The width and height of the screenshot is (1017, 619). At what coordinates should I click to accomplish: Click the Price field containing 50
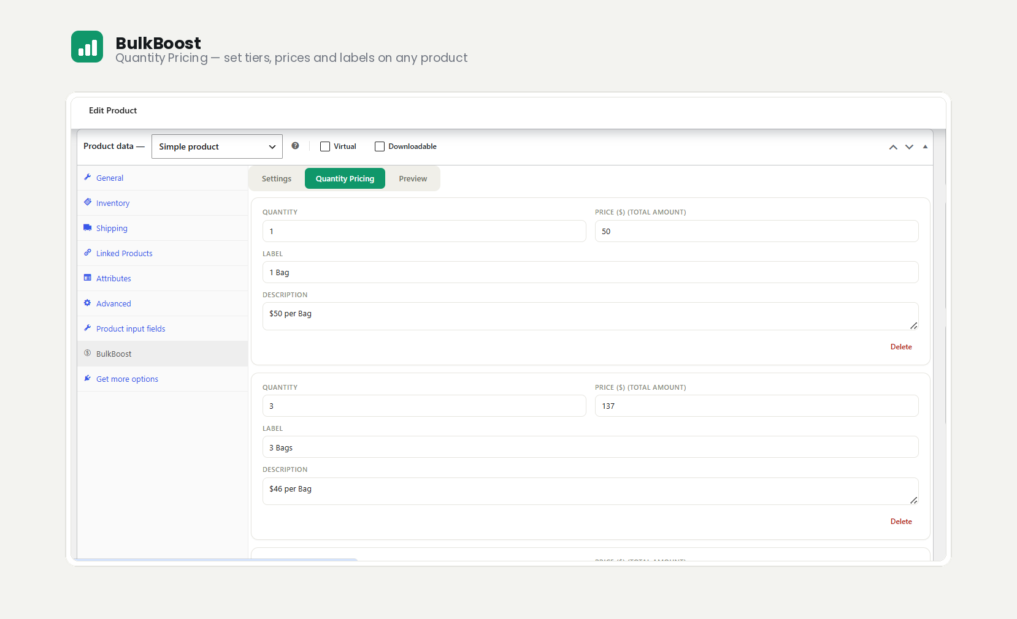pyautogui.click(x=757, y=231)
